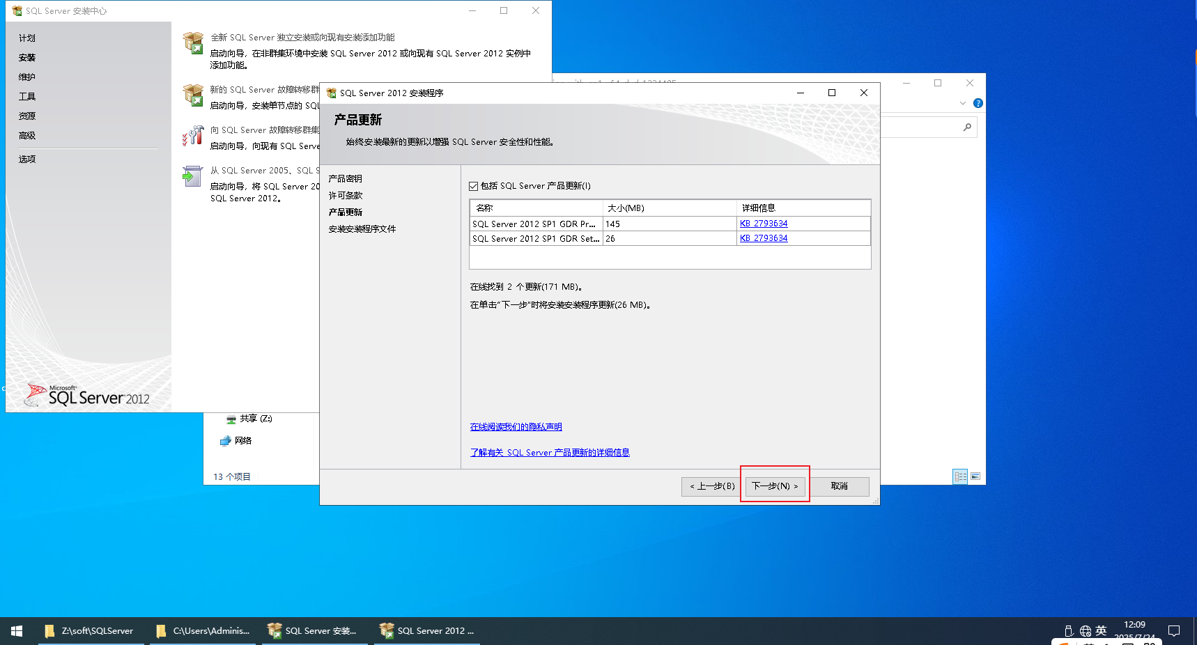
Task: Switch to SQL Server 2012 ... taskbar window
Action: point(427,631)
